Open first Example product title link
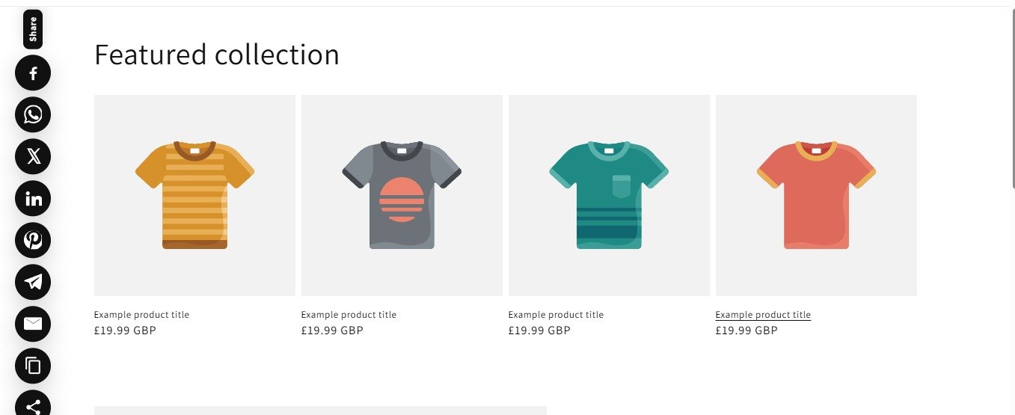Screen dimensions: 1015x415 (x=141, y=315)
